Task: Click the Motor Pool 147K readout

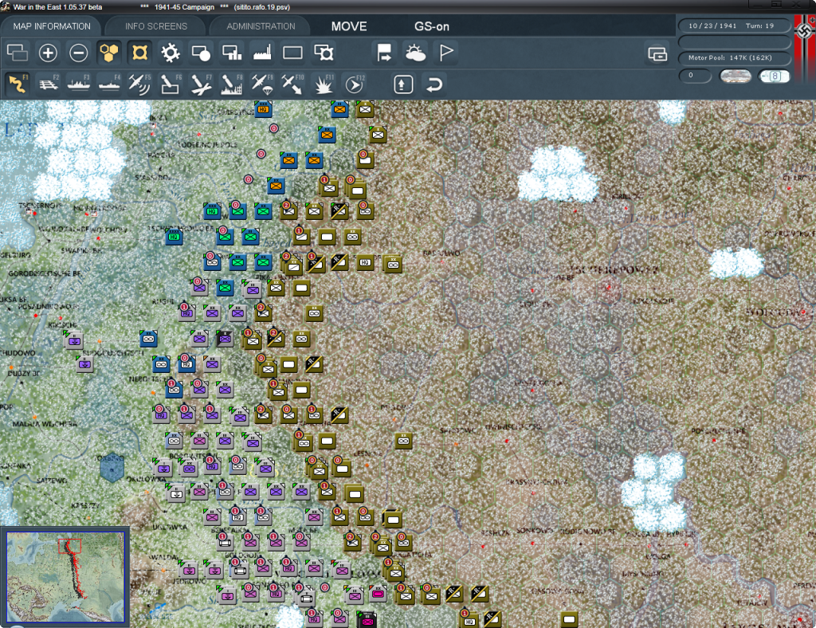Action: tap(734, 57)
